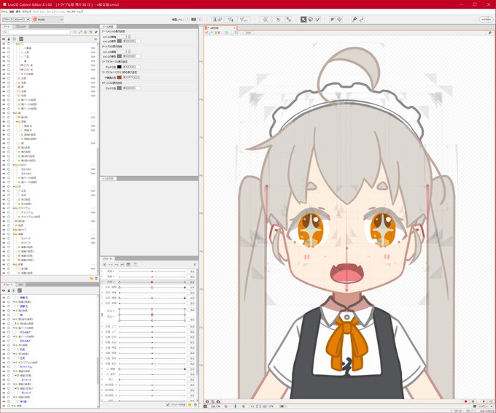Click the first circular icon in Parameter panel toolbar
Image resolution: width=496 pixels, height=413 pixels.
coord(104,265)
